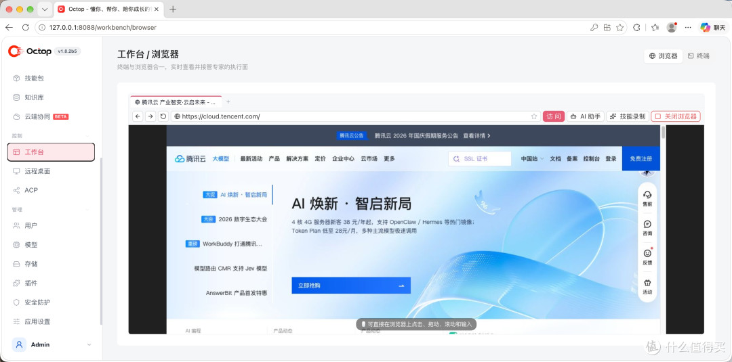The width and height of the screenshot is (732, 362).
Task: Expand the Admin account menu
Action: 52,345
